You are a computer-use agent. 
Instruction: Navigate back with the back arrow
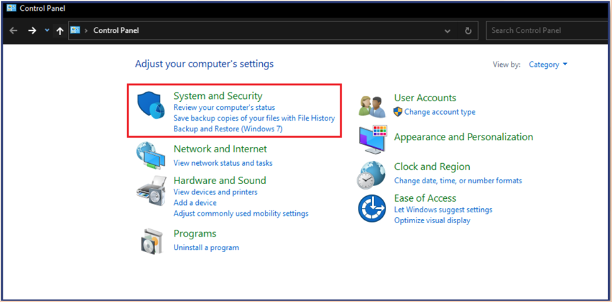tap(13, 30)
